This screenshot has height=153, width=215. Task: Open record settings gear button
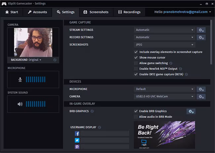pos(201,37)
